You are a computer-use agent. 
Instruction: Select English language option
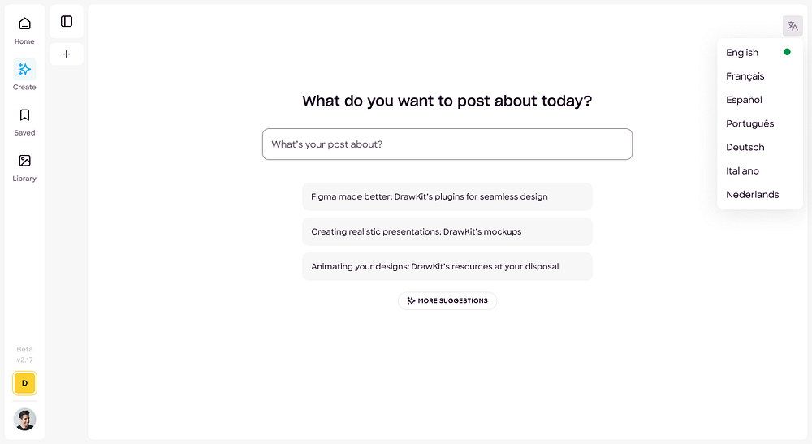pos(742,53)
